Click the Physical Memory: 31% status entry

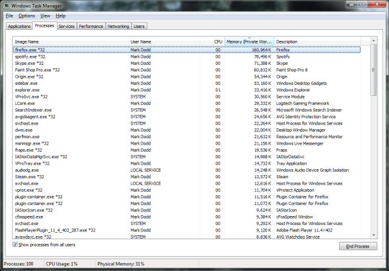coord(121,264)
